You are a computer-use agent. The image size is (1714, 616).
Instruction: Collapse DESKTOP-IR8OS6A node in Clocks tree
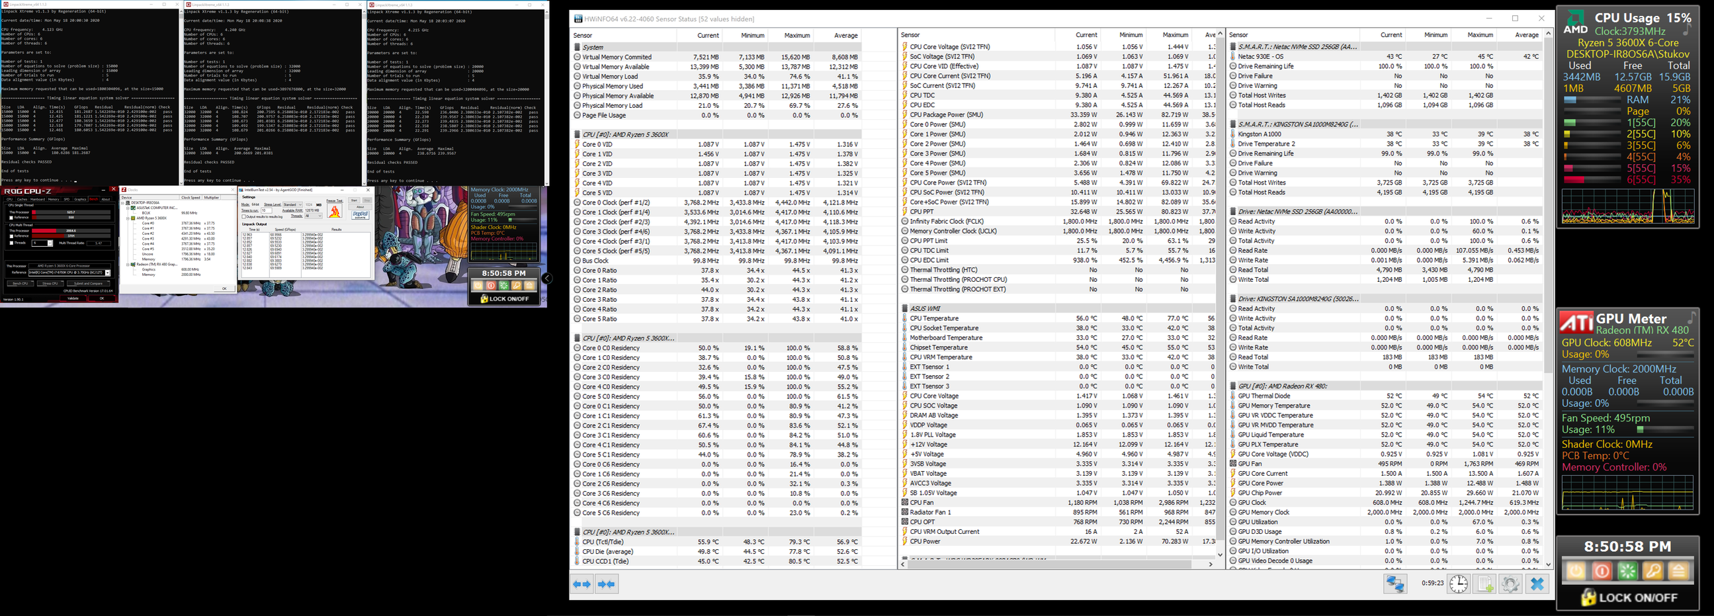122,204
